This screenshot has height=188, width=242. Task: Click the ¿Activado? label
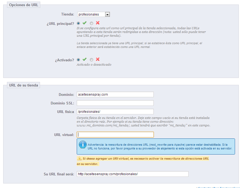click(64, 60)
